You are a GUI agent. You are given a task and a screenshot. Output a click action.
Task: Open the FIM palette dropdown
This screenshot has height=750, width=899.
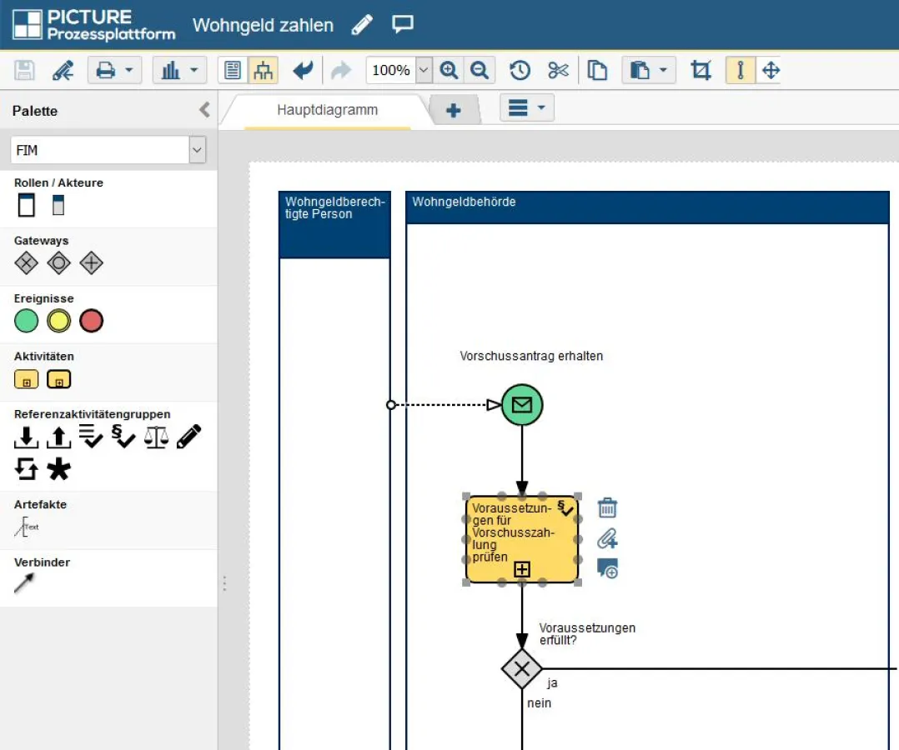click(x=197, y=151)
